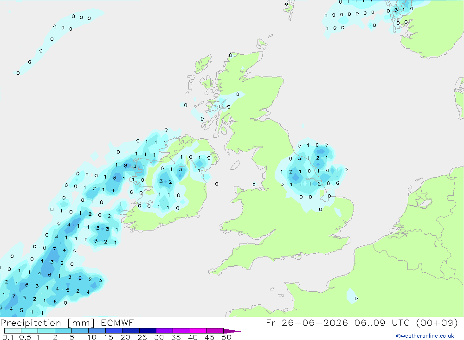Pick the 0.5–1 mm legend swatch
This screenshot has height=340, width=464.
29,331
